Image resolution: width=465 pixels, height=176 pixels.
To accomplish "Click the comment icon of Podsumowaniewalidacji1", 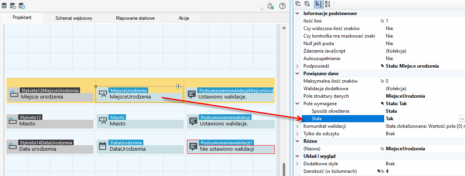I will click(x=193, y=146).
